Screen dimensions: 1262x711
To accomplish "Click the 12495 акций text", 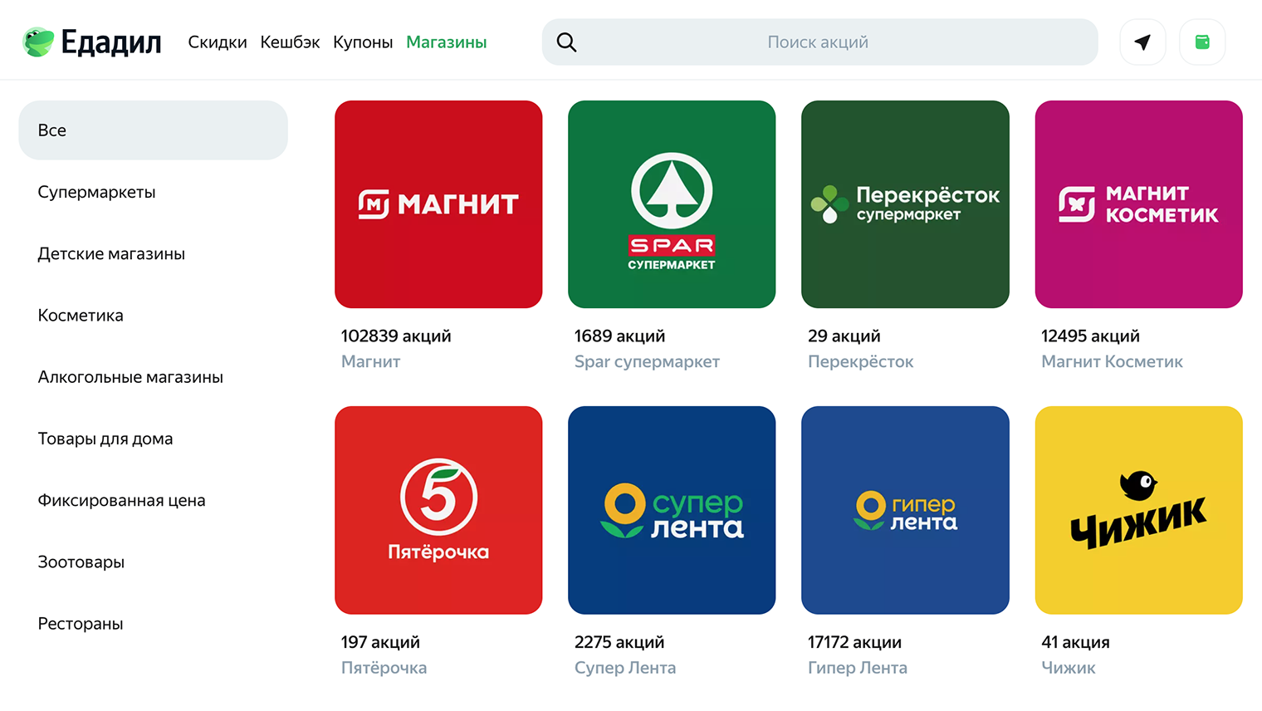I will 1090,336.
